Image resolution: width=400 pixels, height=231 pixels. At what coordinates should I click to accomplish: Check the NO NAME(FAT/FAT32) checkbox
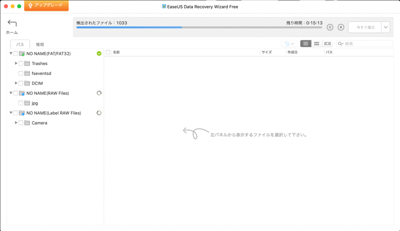pyautogui.click(x=15, y=53)
